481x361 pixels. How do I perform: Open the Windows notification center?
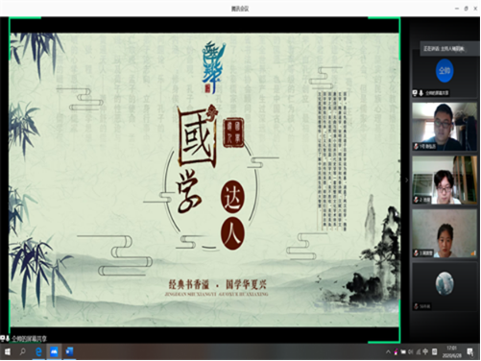pyautogui.click(x=469, y=352)
